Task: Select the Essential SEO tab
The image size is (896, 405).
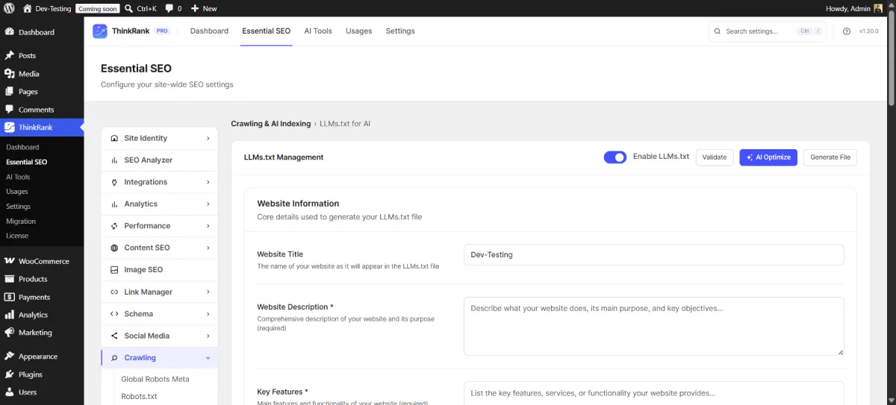Action: point(267,31)
